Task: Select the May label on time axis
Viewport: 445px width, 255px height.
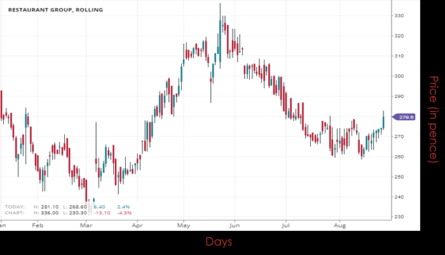Action: coord(184,225)
